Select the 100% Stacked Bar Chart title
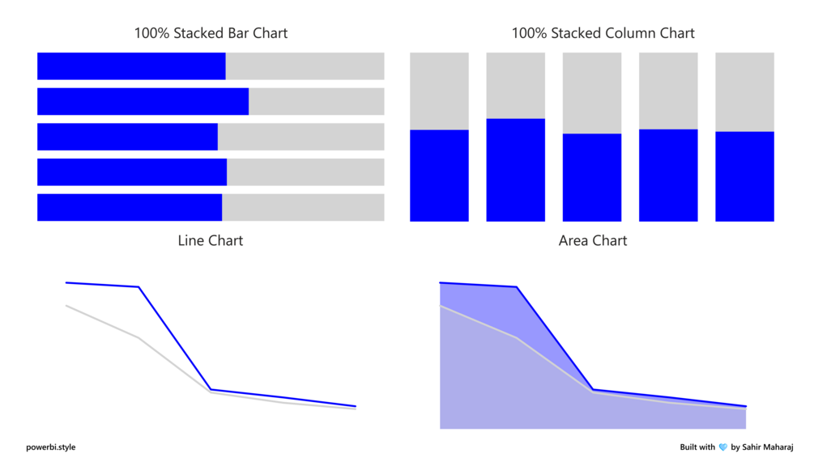The height and width of the screenshot is (470, 814). click(x=211, y=33)
